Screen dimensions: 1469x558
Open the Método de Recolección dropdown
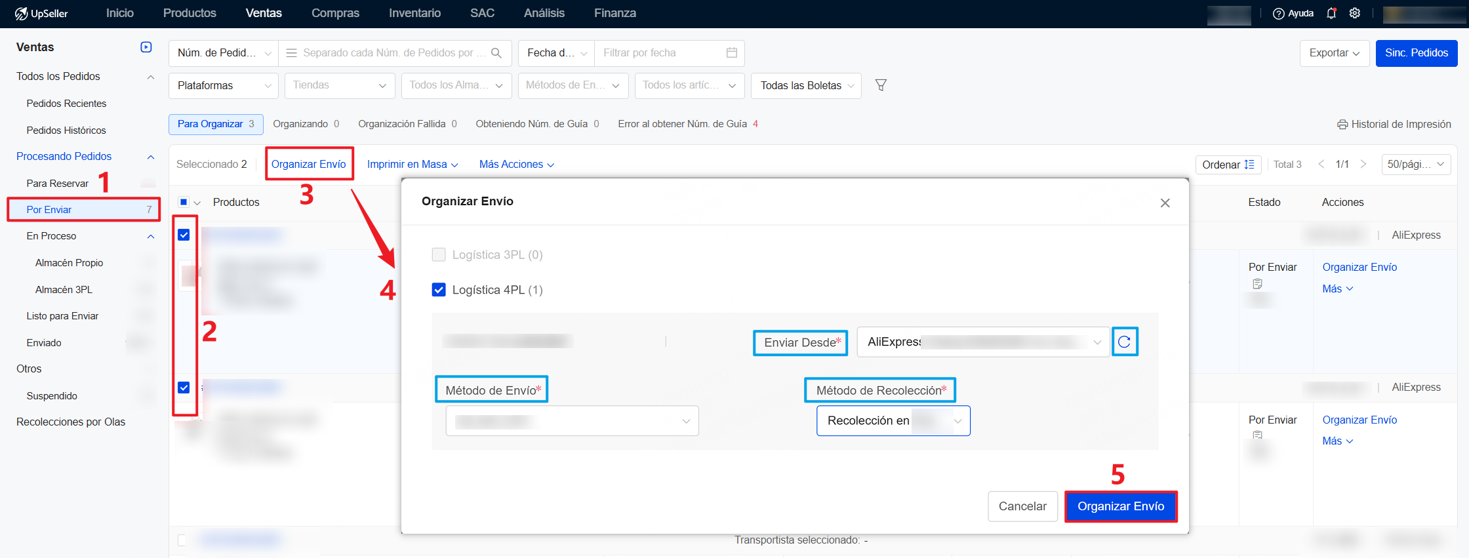pos(893,421)
